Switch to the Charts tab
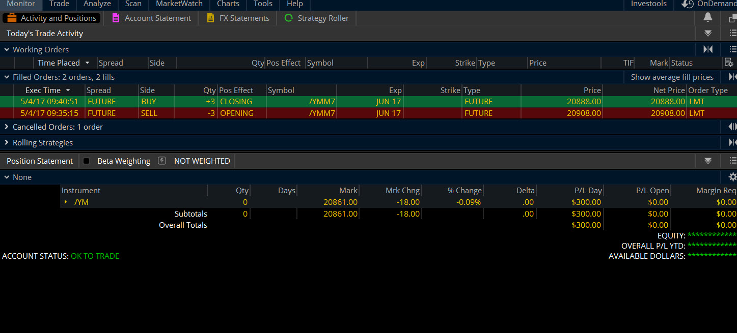Screen dimensions: 737x333 click(228, 4)
